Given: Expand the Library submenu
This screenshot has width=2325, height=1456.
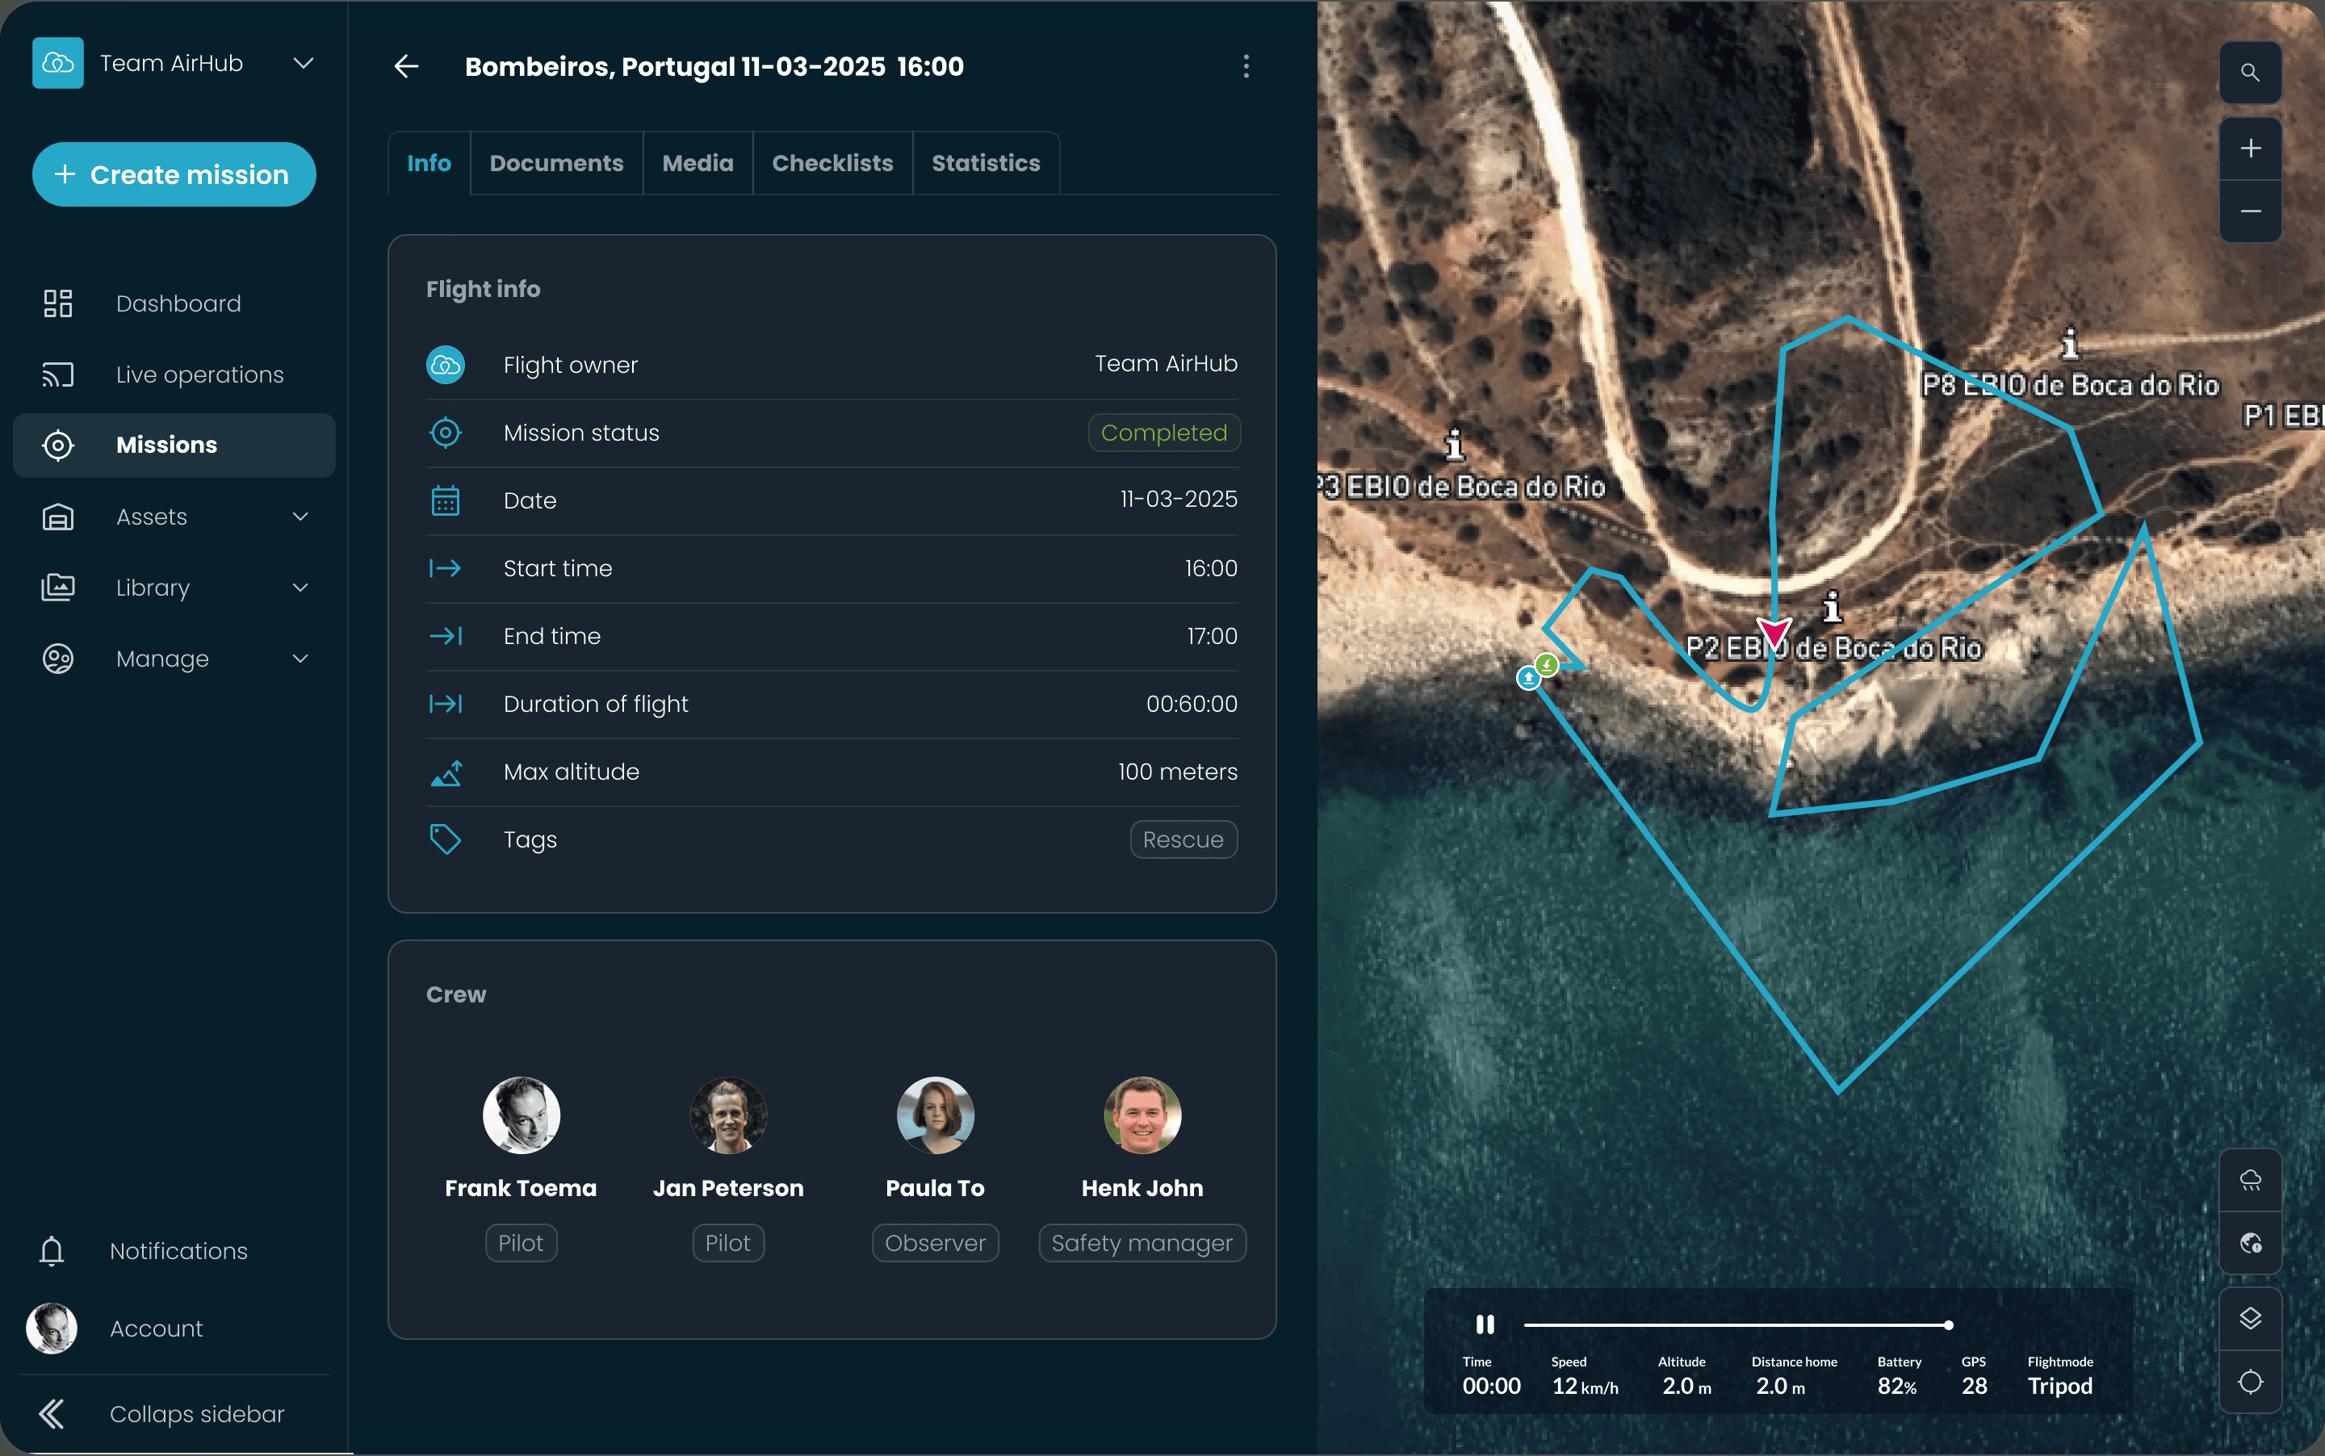Looking at the screenshot, I should [x=300, y=588].
